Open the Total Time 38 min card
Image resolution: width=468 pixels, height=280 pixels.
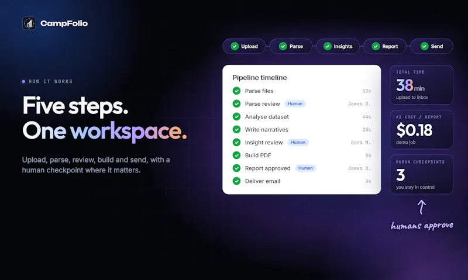[x=421, y=85]
